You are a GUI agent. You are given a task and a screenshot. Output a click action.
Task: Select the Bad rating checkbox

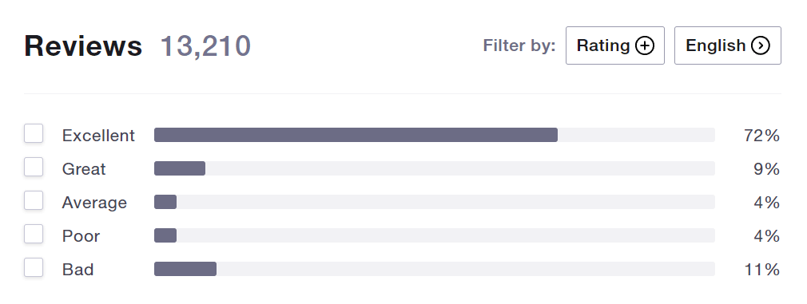34,267
